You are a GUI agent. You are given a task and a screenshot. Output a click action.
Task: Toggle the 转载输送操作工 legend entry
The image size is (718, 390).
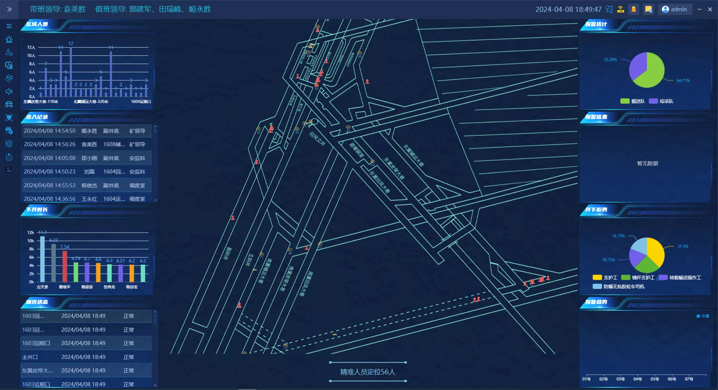pos(680,277)
